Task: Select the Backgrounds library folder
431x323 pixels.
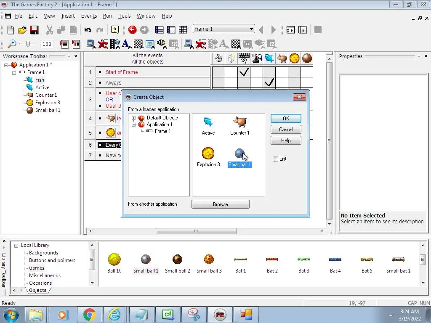Action: click(43, 253)
